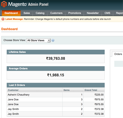Open the Catalog menu

tap(40, 13)
